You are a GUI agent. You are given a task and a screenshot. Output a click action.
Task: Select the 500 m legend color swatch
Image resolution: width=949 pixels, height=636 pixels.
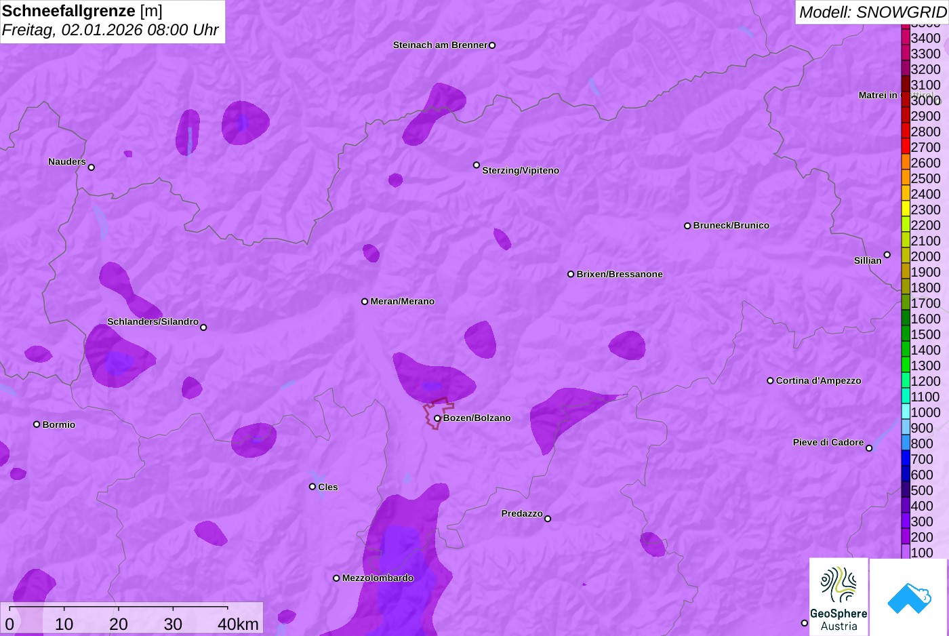pyautogui.click(x=905, y=490)
